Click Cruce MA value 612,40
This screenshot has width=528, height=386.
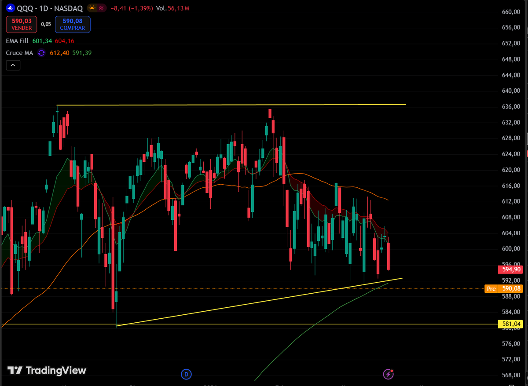pos(59,53)
